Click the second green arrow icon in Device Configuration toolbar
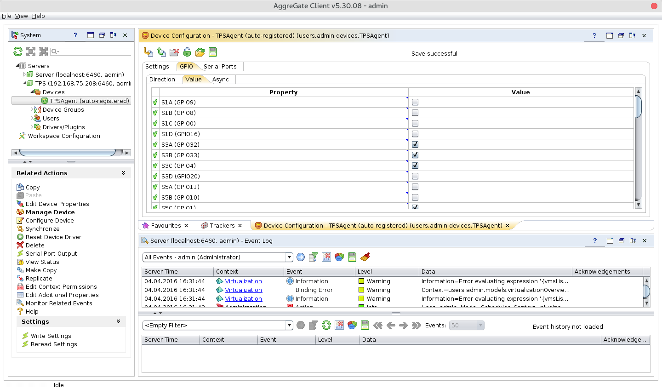This screenshot has width=662, height=389. [x=161, y=52]
